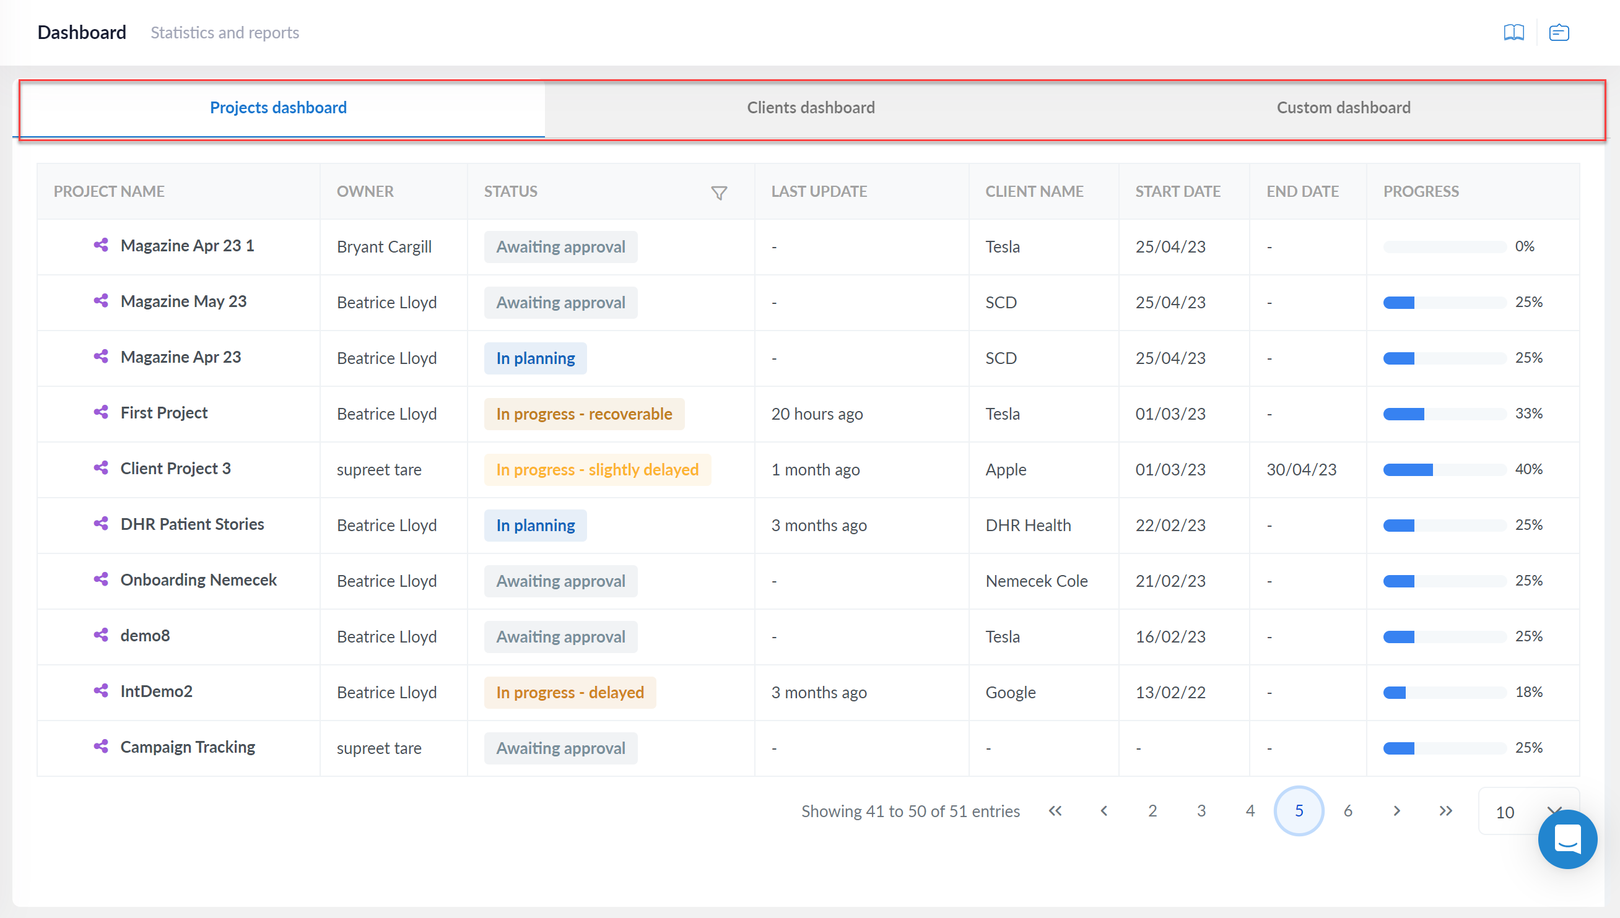Share the Onboarding Nemecek project
The width and height of the screenshot is (1620, 918).
click(101, 580)
